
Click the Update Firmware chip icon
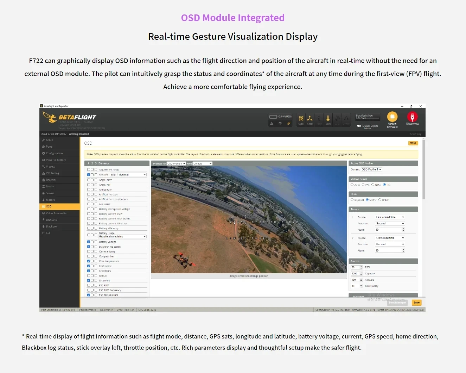click(392, 117)
